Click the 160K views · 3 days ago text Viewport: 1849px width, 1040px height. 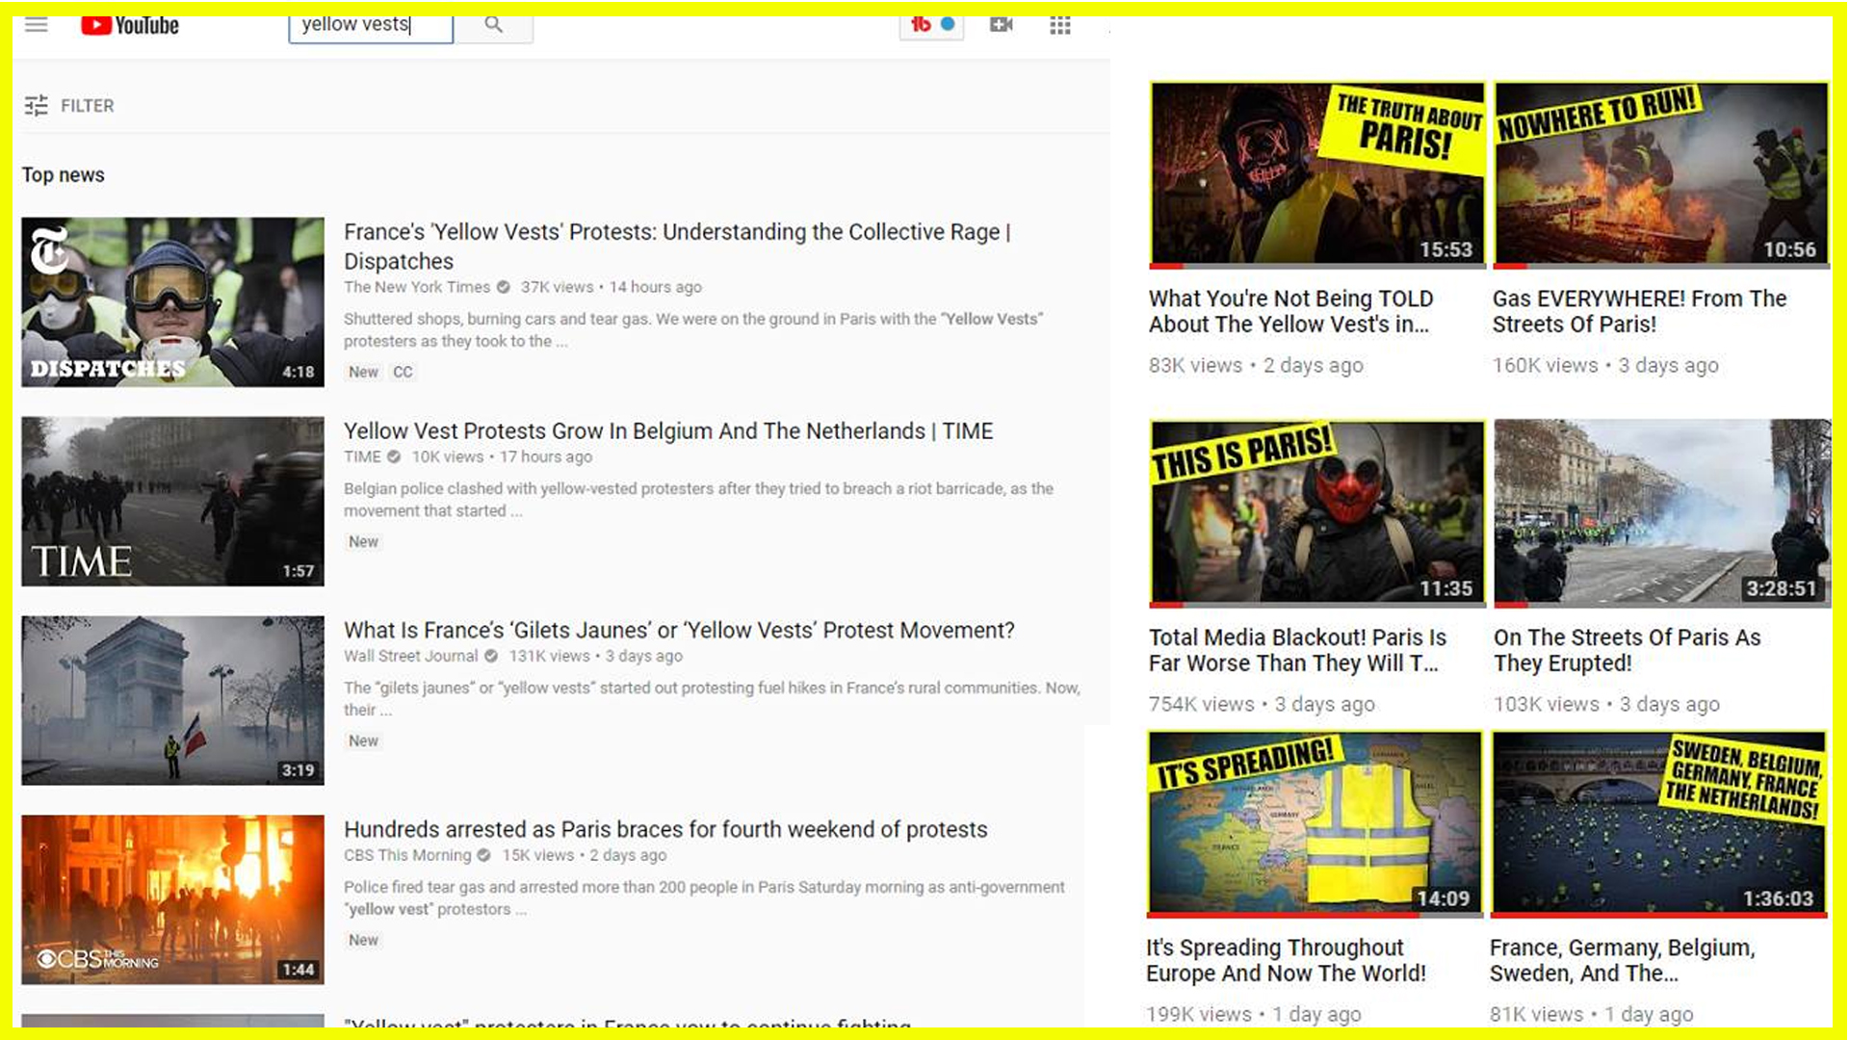1605,366
